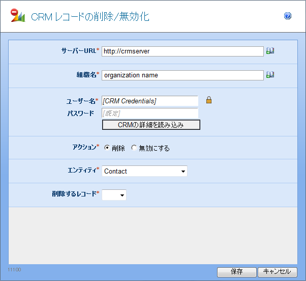
Task: Click the ユーザー名 field showing CRM Credentials
Action: point(150,101)
